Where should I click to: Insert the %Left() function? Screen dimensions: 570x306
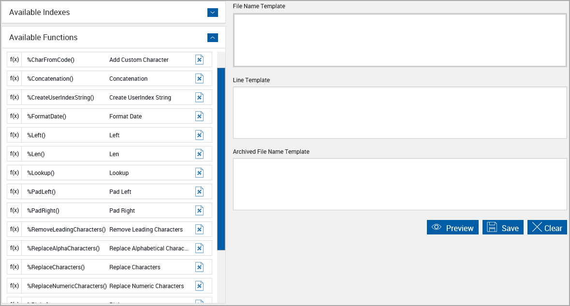click(x=199, y=135)
